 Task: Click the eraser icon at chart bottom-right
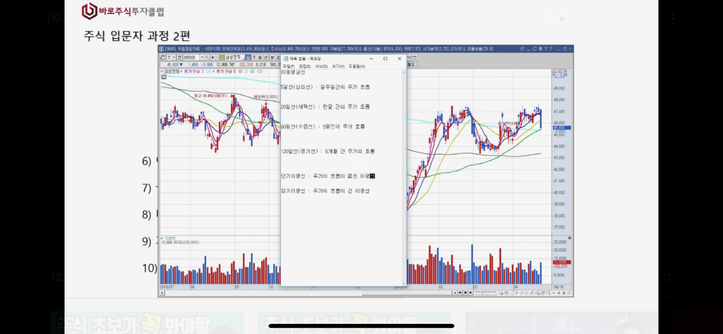[x=569, y=293]
